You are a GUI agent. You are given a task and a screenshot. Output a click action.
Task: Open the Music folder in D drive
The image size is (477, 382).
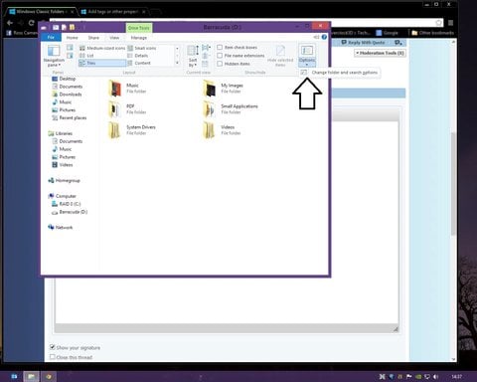(x=127, y=89)
